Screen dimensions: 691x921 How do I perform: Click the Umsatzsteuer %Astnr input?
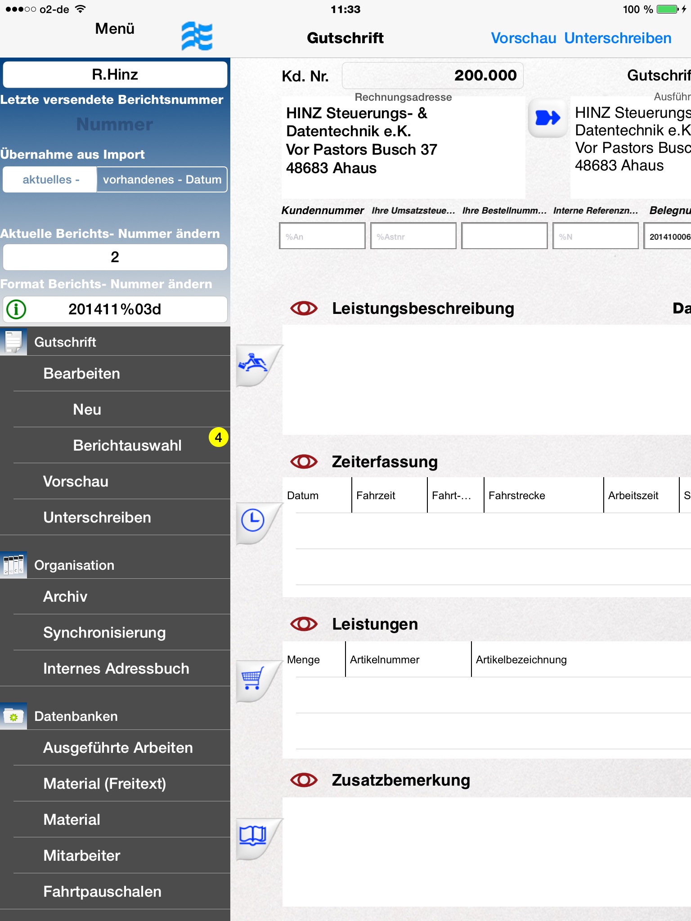pos(413,236)
